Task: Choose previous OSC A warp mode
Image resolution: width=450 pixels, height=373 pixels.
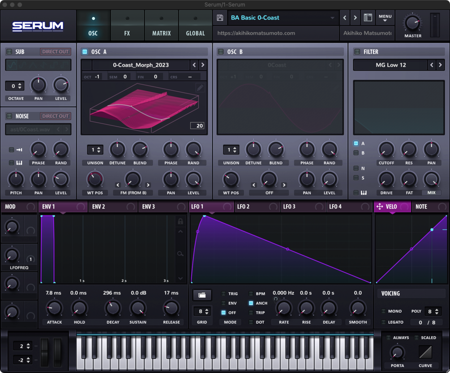Action: 118,185
